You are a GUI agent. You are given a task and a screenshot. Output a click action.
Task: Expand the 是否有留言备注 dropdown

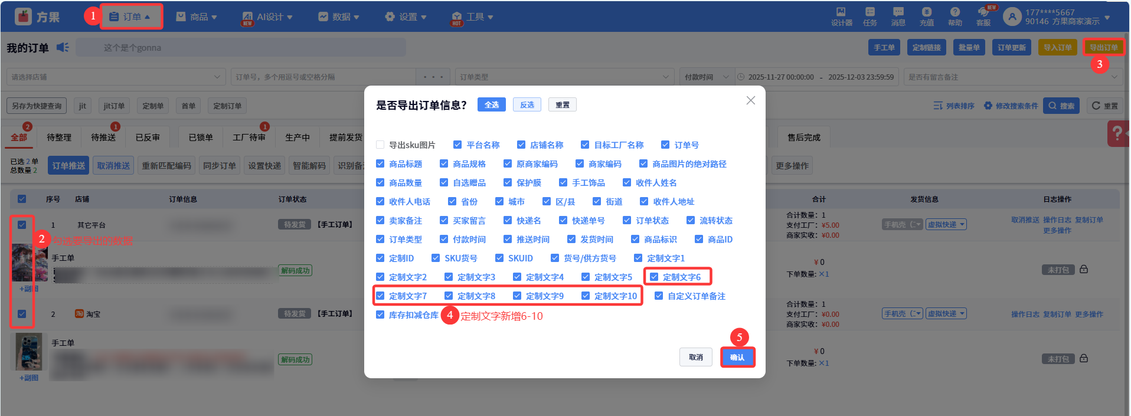pyautogui.click(x=1013, y=77)
